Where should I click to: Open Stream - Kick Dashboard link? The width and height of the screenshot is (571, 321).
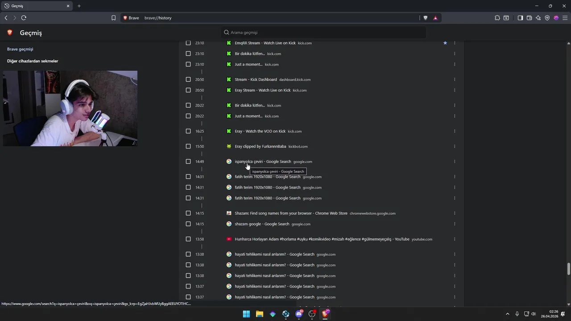256,79
